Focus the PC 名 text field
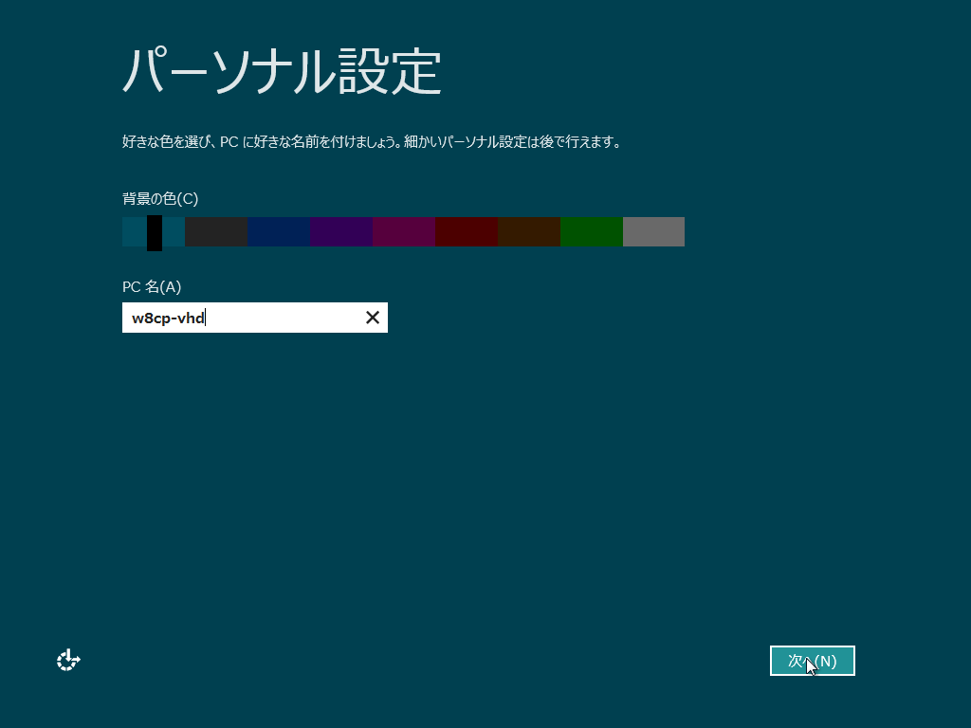 254,318
